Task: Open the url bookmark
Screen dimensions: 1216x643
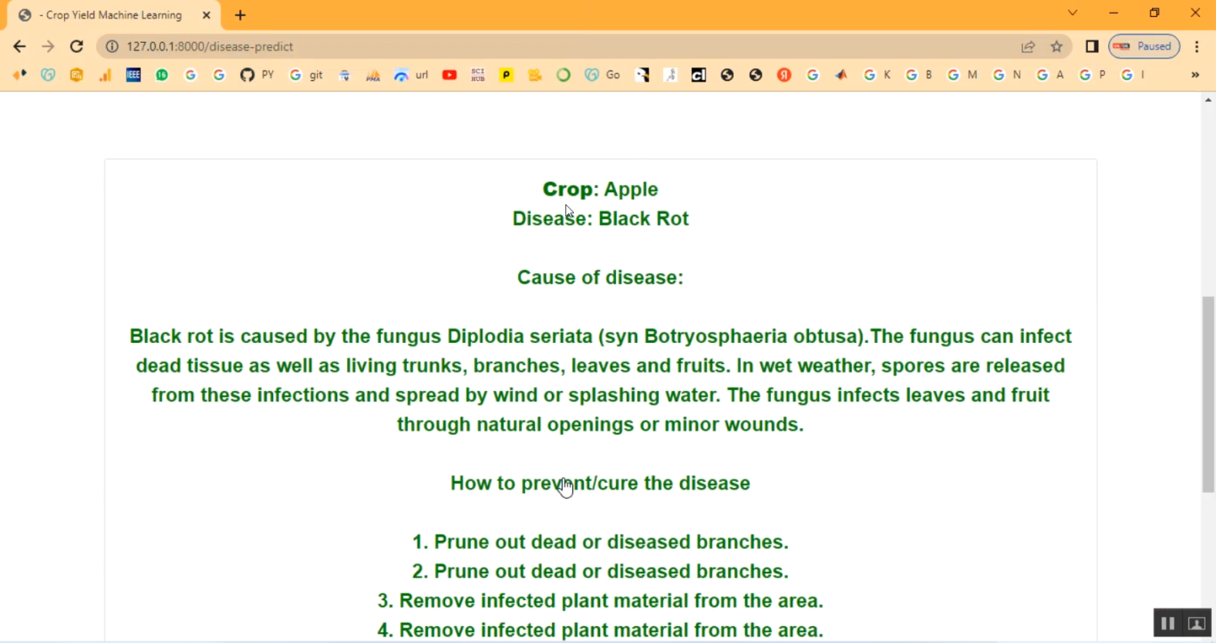Action: 411,75
